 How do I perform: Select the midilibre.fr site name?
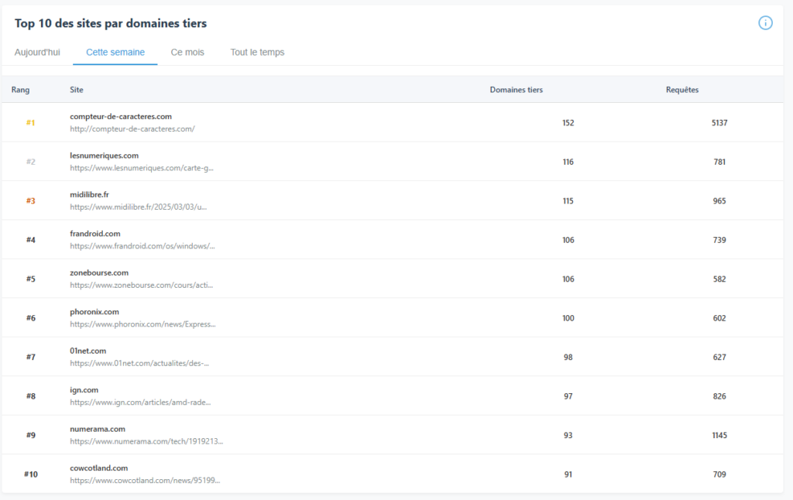(90, 194)
